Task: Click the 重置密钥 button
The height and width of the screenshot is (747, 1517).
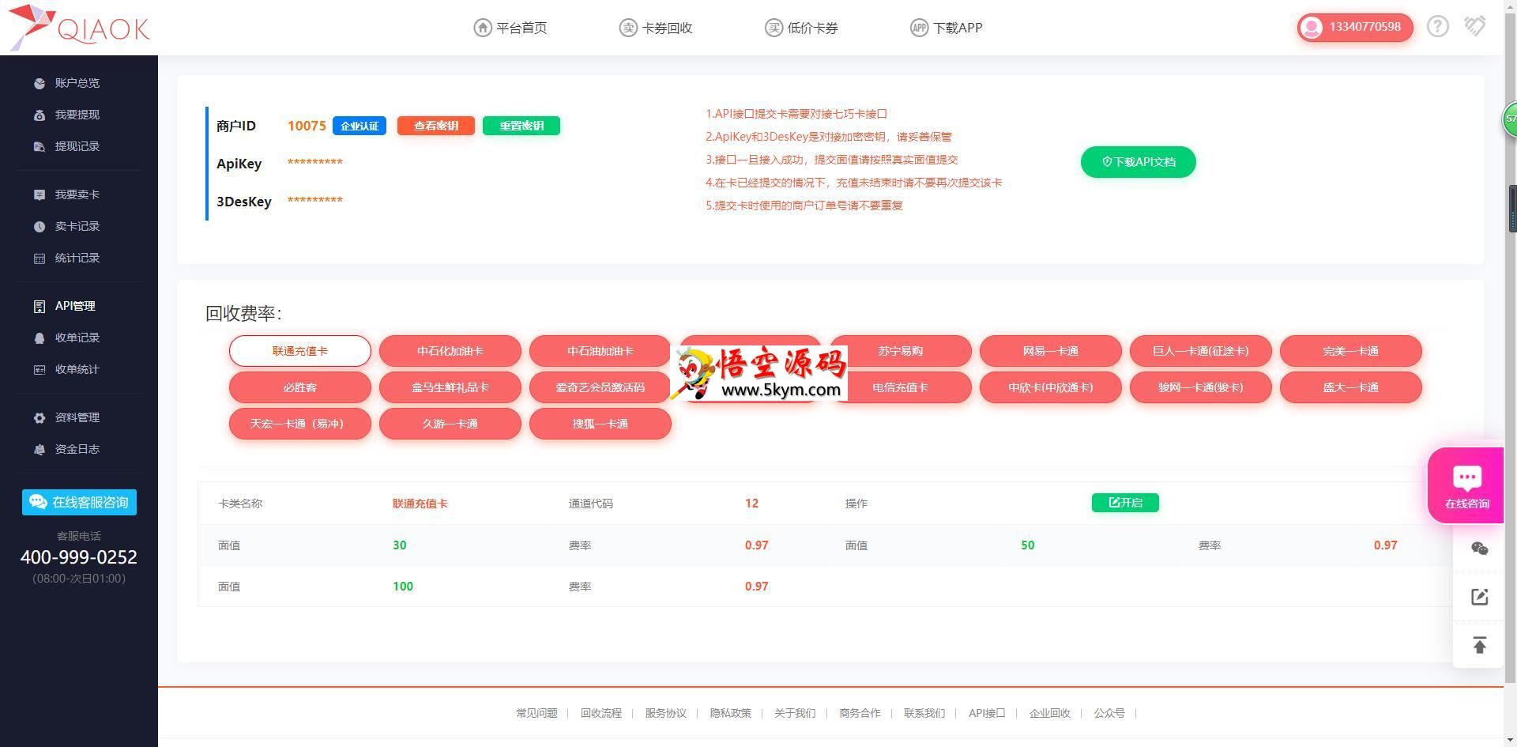Action: coord(521,126)
